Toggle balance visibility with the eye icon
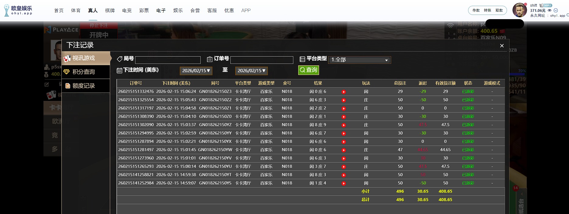Viewport: 569px width, 214px height. 550,10
